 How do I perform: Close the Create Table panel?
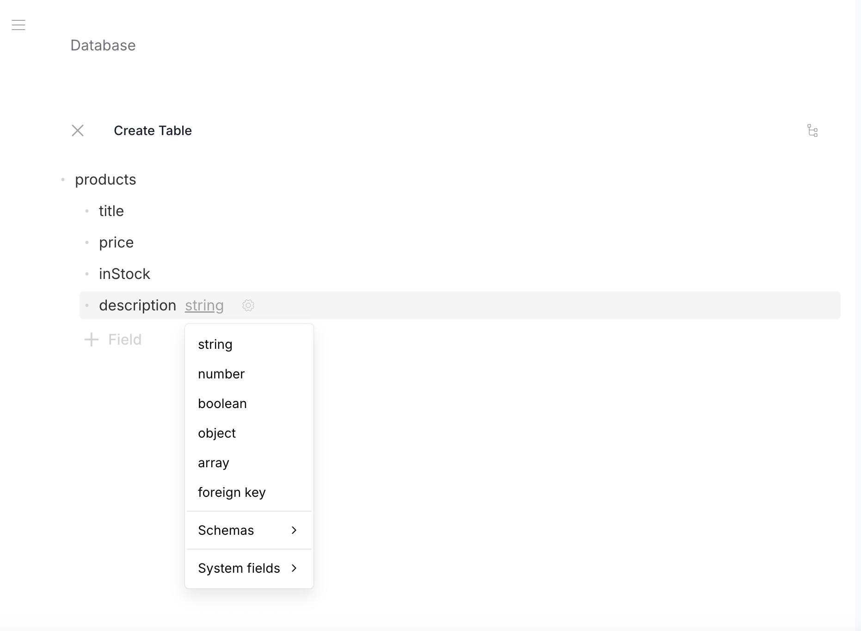[78, 130]
